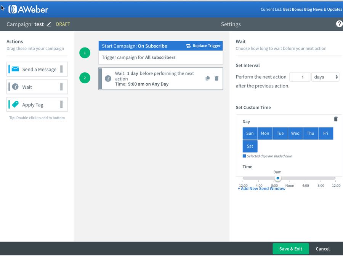The height and width of the screenshot is (256, 343).
Task: Click the 9am time slider handle
Action: tap(277, 178)
